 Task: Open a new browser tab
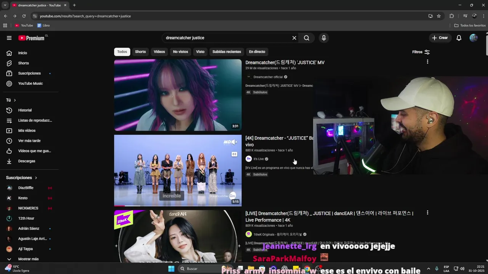(74, 5)
